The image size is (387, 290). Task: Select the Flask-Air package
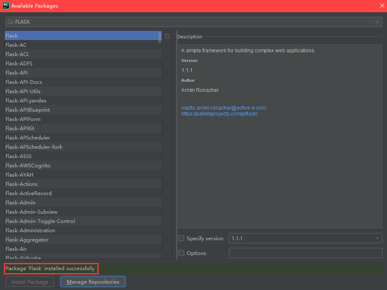pyautogui.click(x=83, y=249)
